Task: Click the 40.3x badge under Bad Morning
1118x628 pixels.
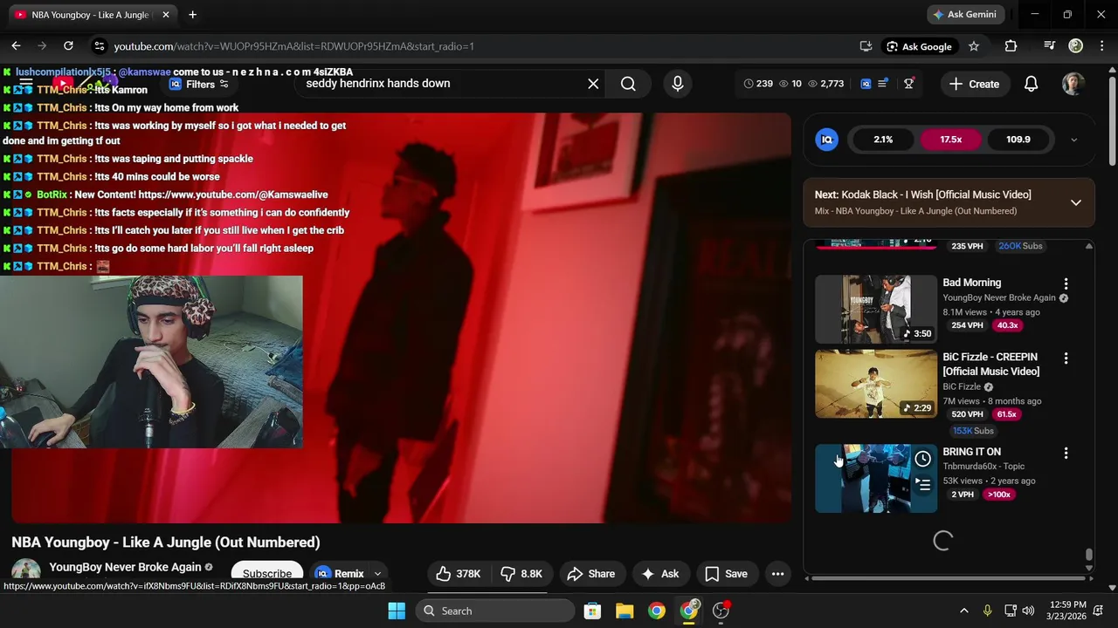Action: [x=1007, y=325]
